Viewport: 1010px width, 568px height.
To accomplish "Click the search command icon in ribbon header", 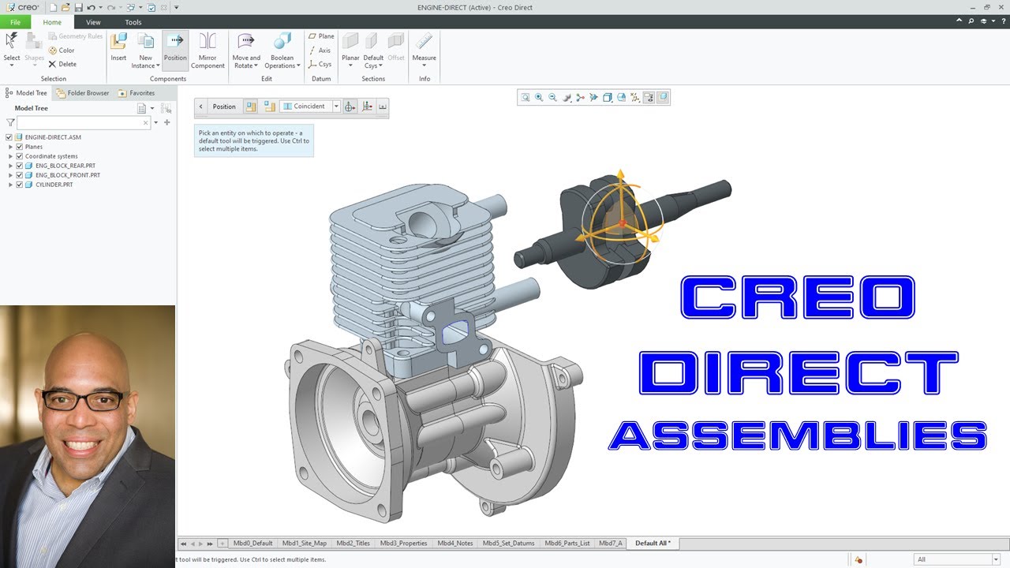I will click(x=971, y=21).
